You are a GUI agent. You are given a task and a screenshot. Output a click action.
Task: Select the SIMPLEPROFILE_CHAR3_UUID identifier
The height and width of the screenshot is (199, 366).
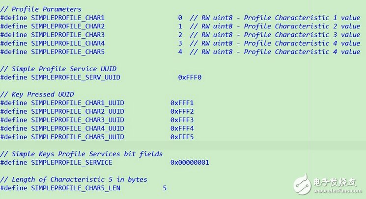(x=78, y=120)
